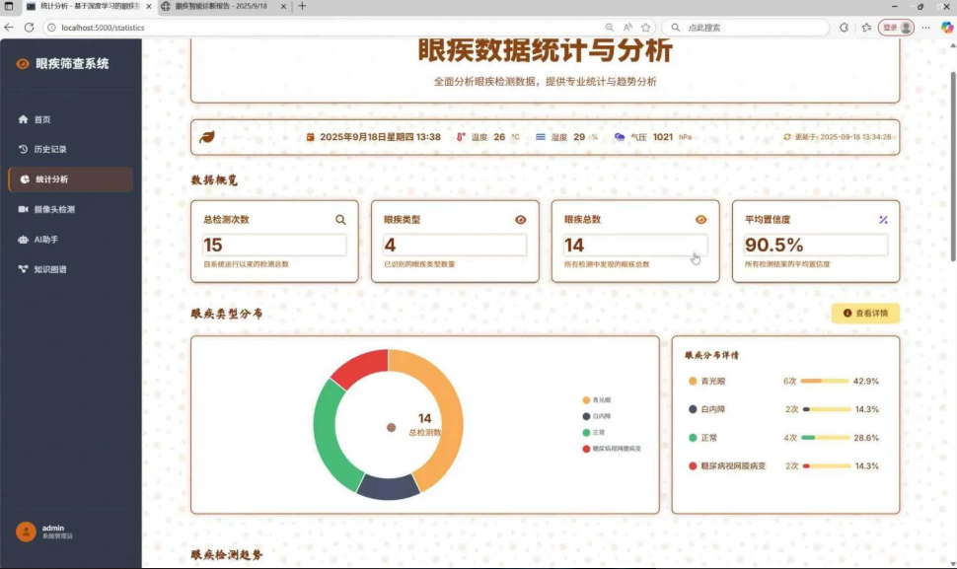This screenshot has width=957, height=569.
Task: Click the camera icon beside 摄像头检测
Action: click(x=24, y=209)
